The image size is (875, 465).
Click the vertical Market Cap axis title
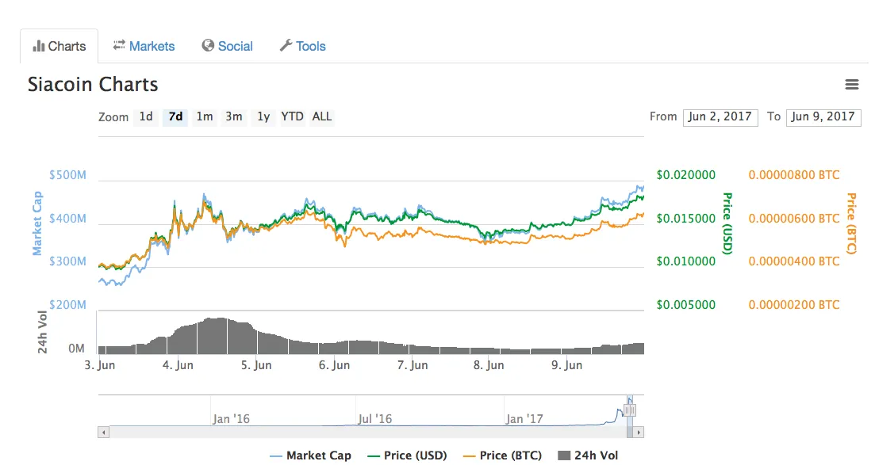pyautogui.click(x=37, y=223)
